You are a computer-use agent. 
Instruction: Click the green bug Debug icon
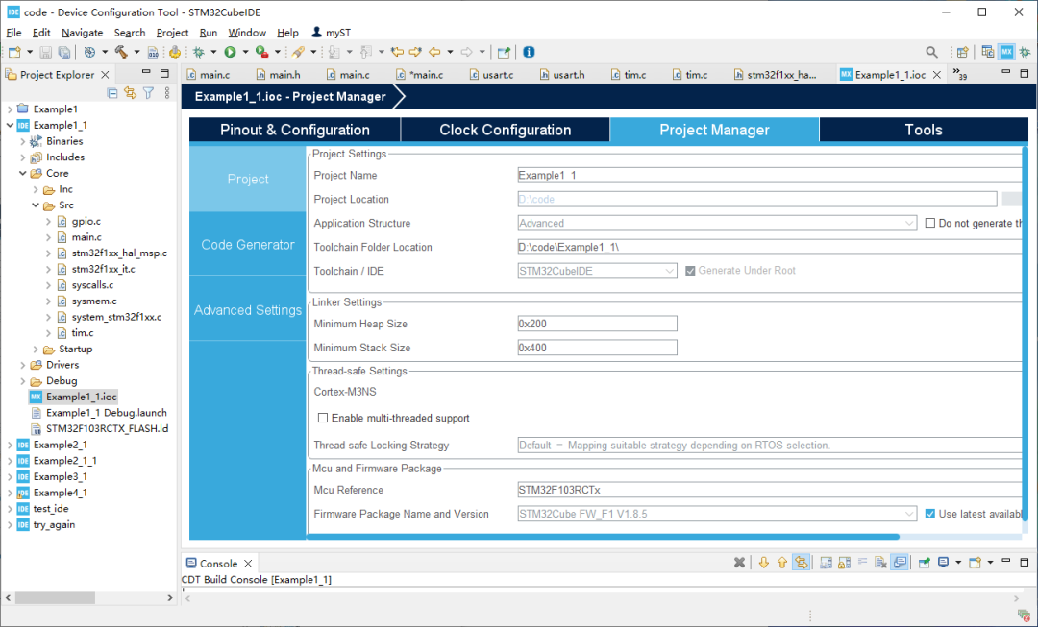pyautogui.click(x=198, y=52)
